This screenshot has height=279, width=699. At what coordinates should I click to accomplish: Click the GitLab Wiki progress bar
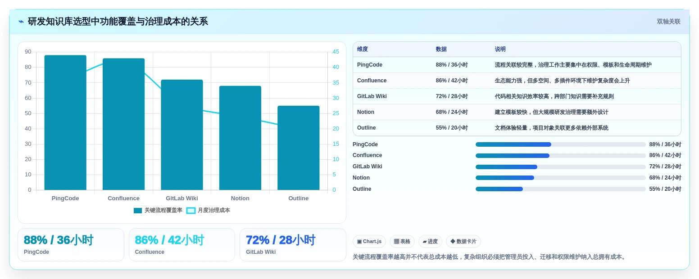click(561, 166)
